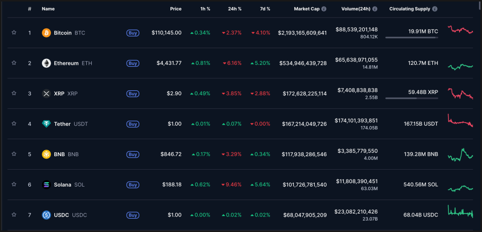Toggle the XRP watchlist star
The image size is (482, 232).
14,93
